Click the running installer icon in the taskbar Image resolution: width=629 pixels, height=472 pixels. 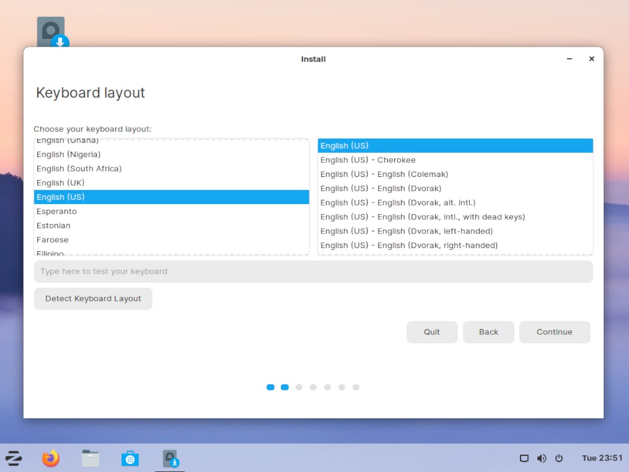(x=170, y=458)
